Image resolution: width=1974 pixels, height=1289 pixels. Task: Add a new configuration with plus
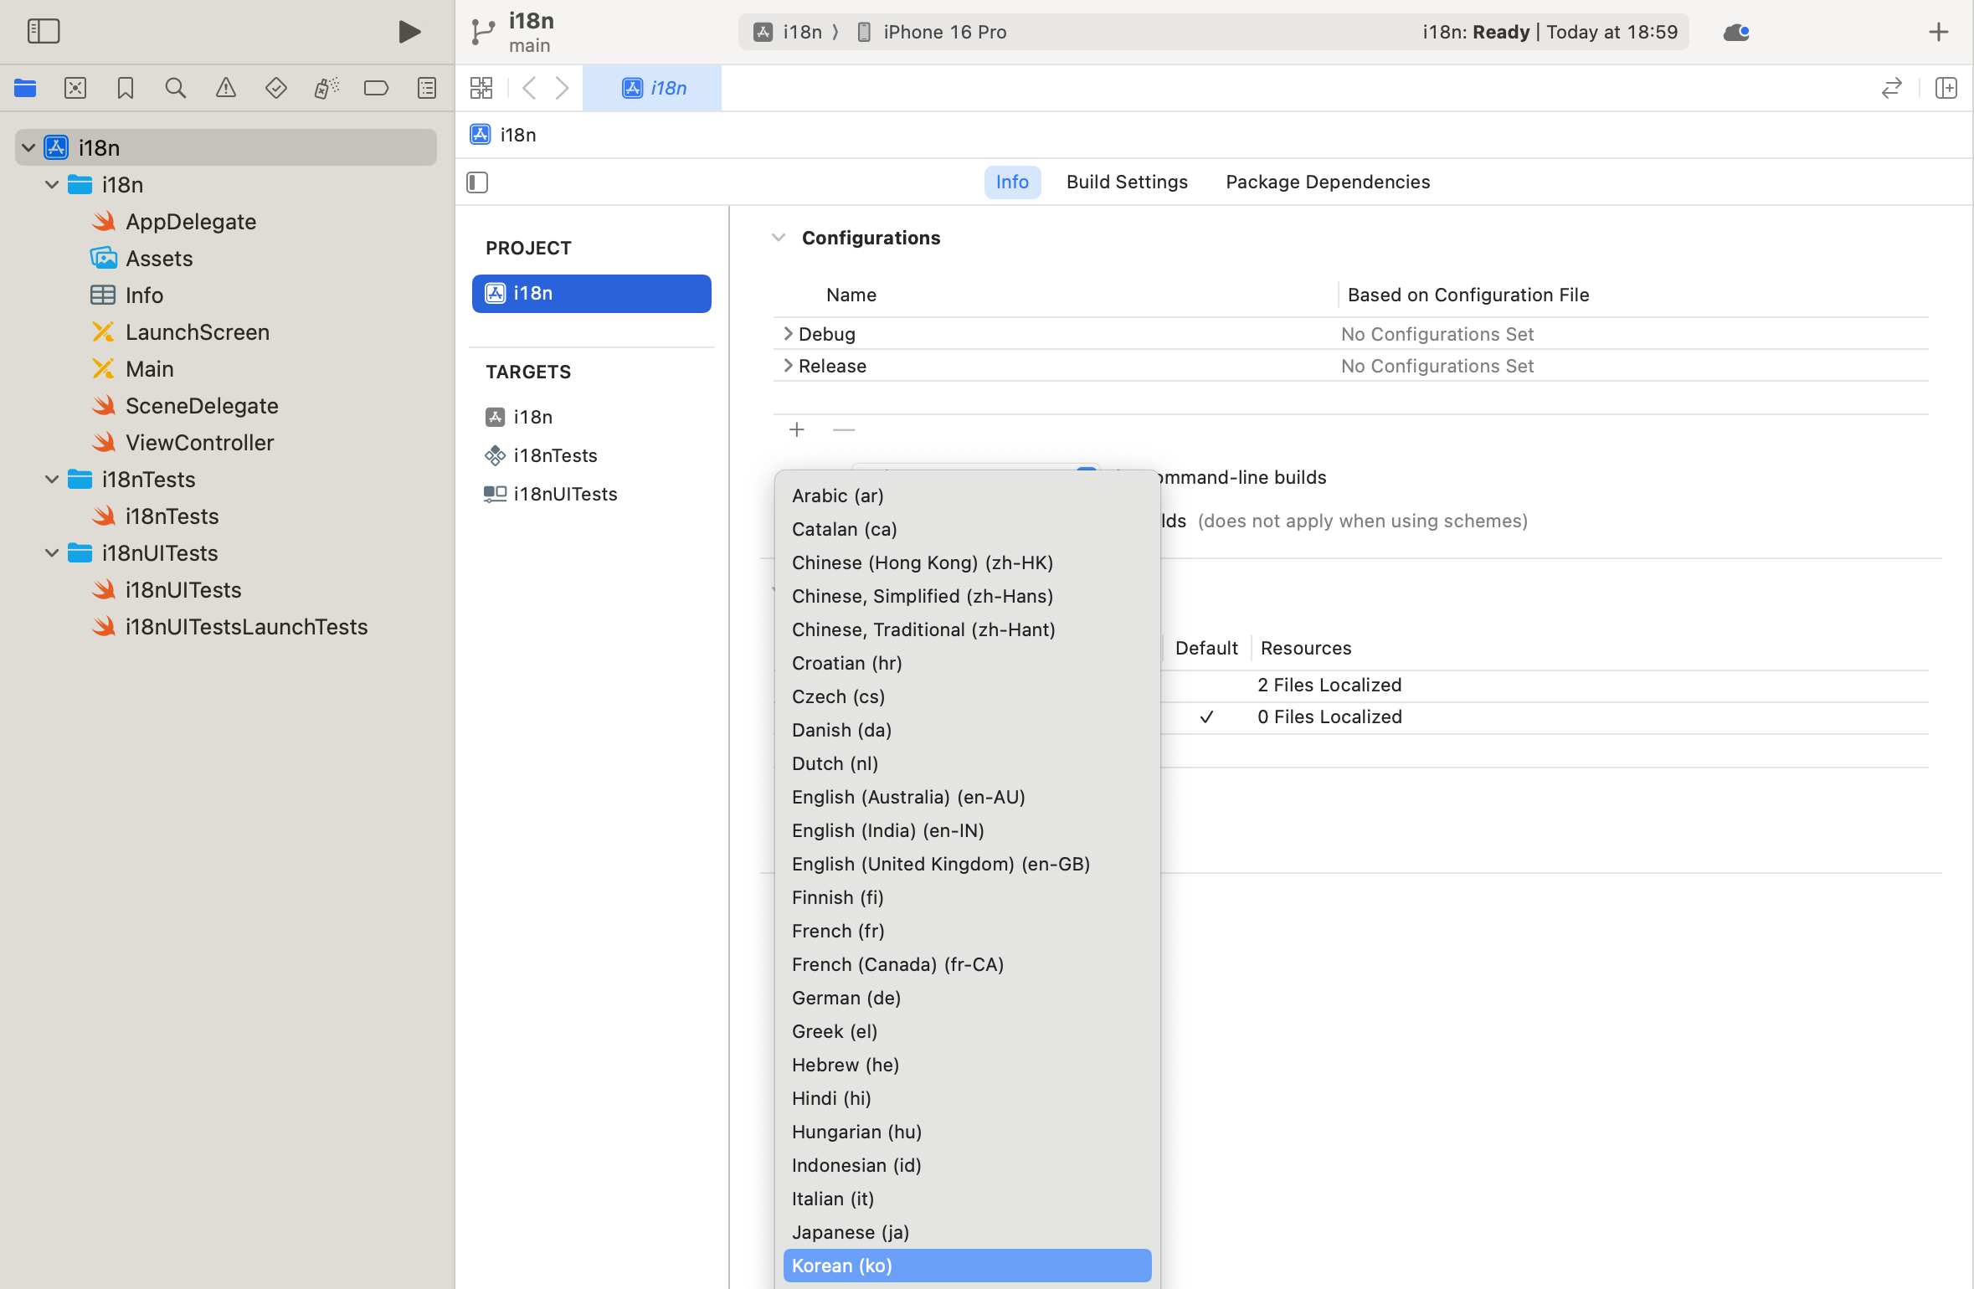(x=797, y=429)
